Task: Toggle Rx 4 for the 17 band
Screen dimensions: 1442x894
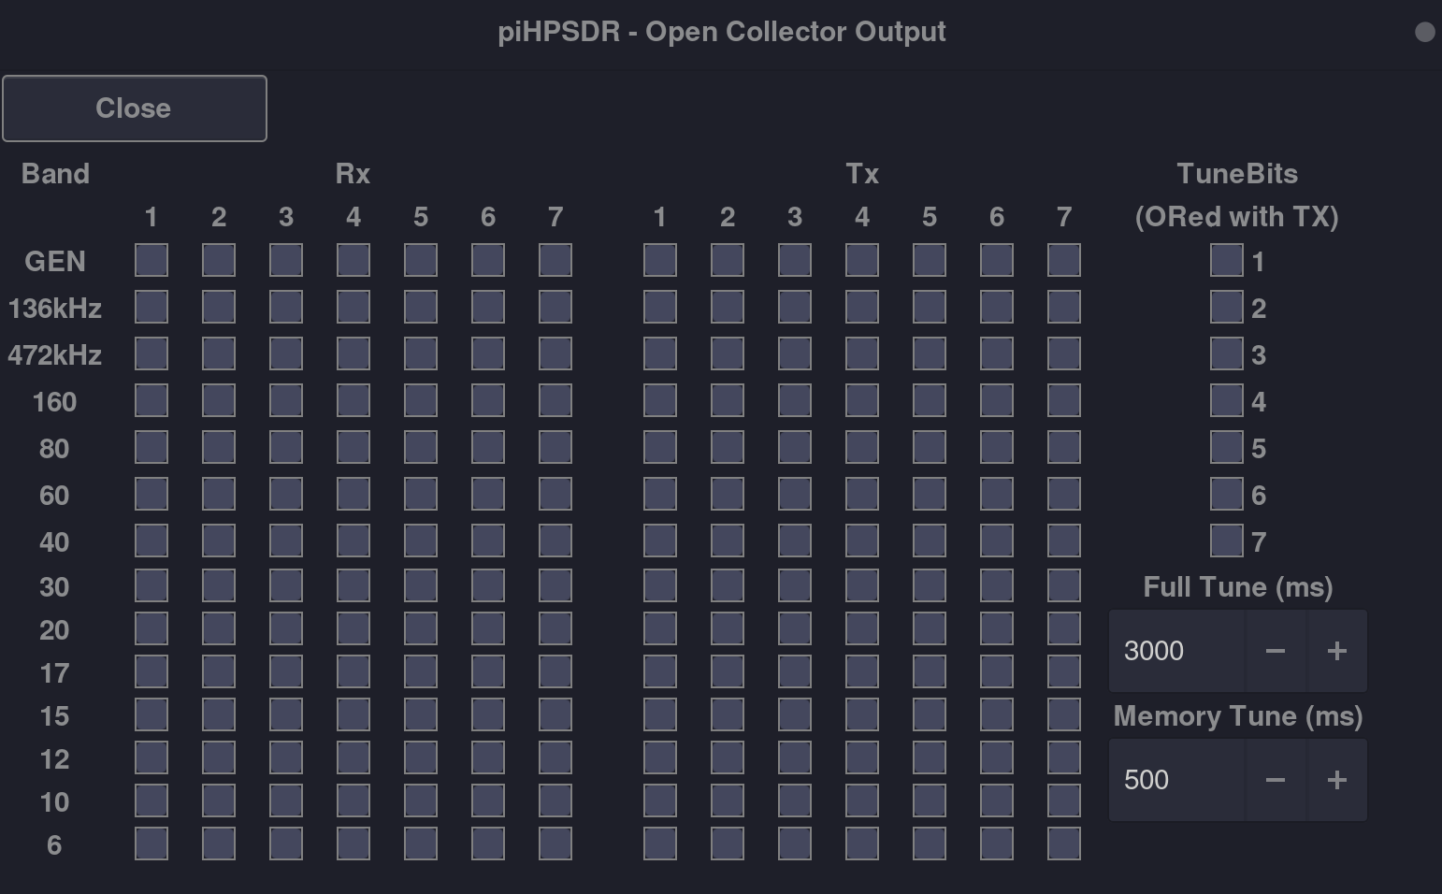Action: click(x=353, y=671)
